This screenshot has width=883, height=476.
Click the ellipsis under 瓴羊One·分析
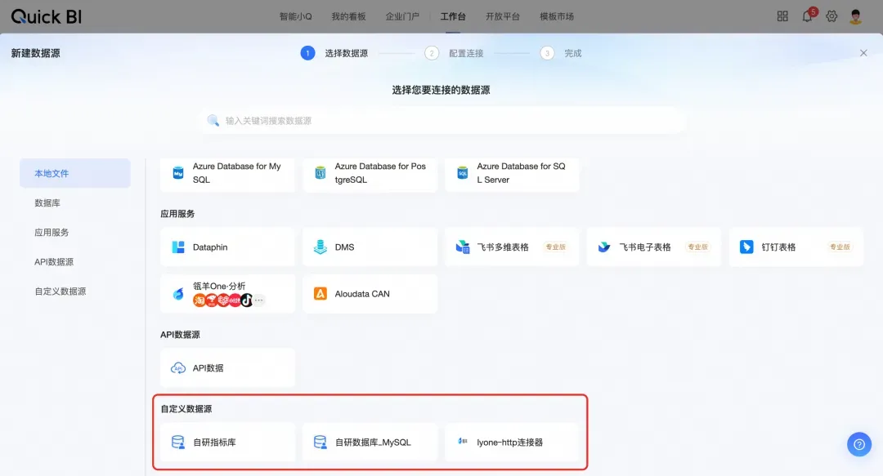point(259,300)
